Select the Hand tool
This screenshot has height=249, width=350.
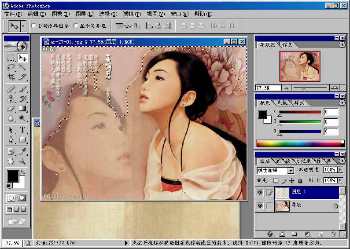click(11, 161)
